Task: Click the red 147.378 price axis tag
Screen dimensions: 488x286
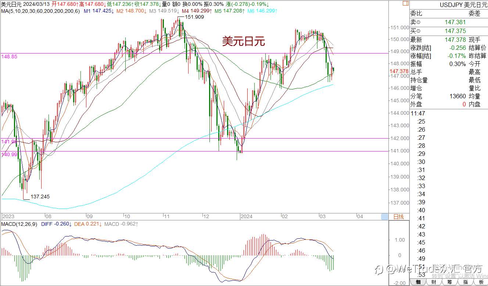Action: click(x=399, y=71)
